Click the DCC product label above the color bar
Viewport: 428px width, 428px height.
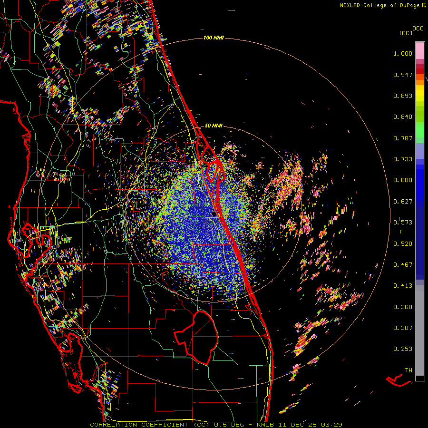click(418, 29)
